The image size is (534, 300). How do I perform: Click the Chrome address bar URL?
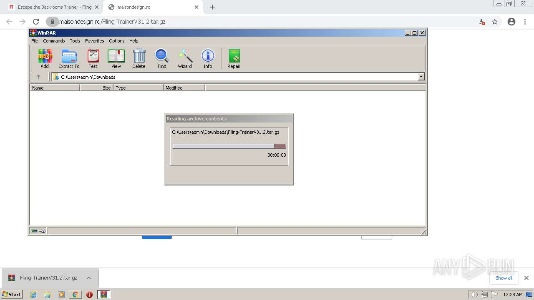point(112,22)
